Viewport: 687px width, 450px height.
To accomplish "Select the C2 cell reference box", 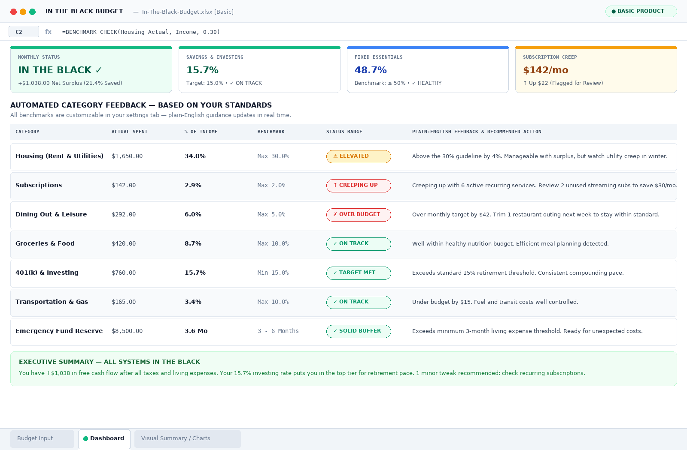I will click(24, 32).
